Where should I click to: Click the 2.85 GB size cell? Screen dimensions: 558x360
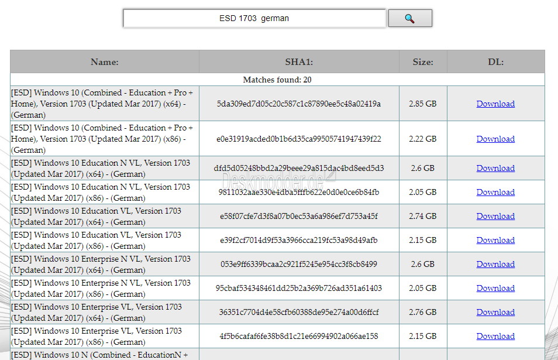423,104
